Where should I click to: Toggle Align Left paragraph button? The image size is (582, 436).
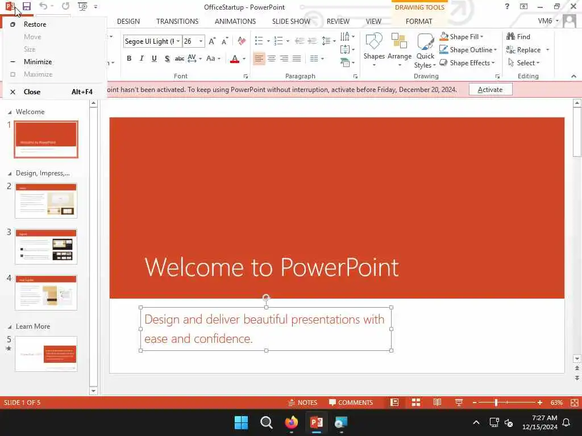click(x=259, y=58)
